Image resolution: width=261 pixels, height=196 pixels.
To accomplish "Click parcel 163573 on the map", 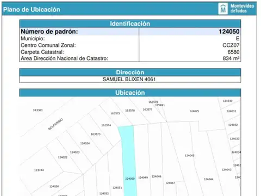I will click(x=96, y=134).
